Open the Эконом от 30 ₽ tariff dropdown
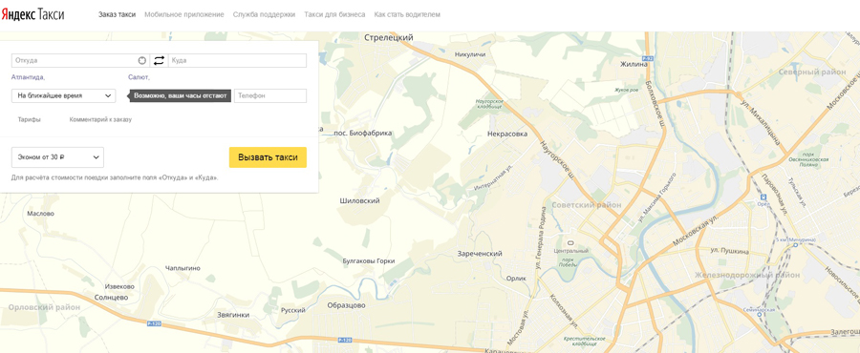Image resolution: width=860 pixels, height=353 pixels. [57, 157]
